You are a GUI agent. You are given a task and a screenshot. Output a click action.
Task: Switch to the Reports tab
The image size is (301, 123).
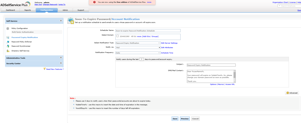28,10
